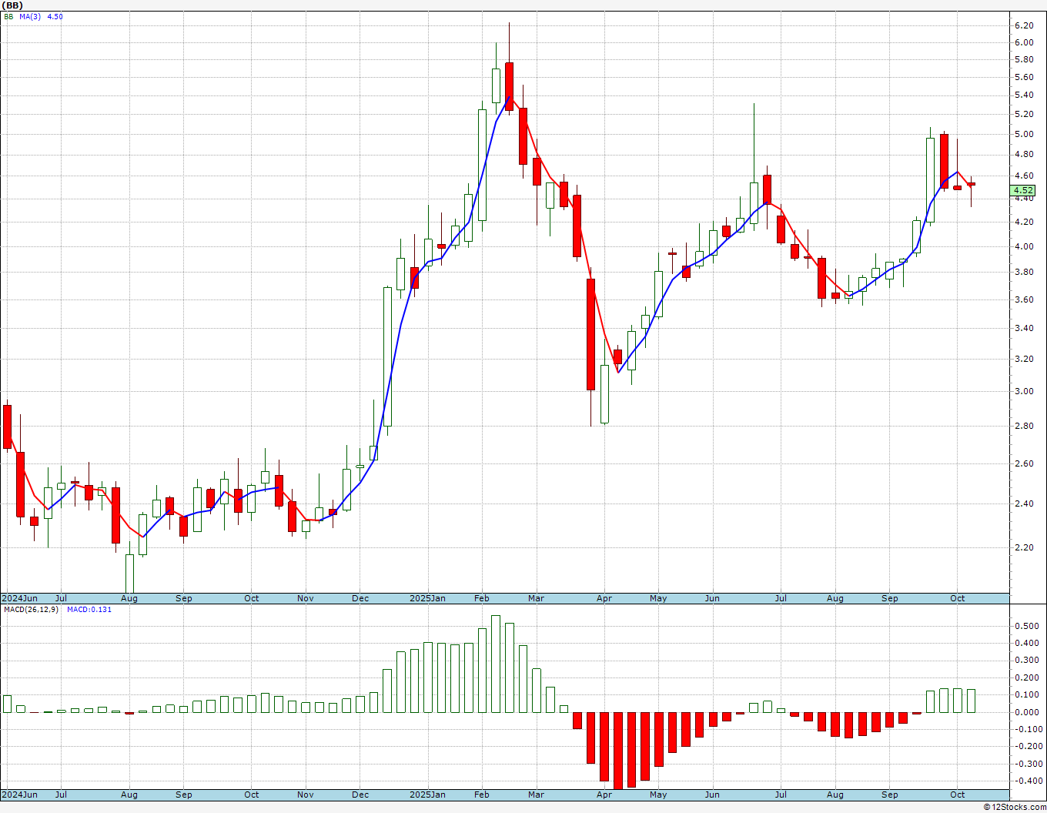Select Oct 2025 on the MACD date axis

pyautogui.click(x=957, y=795)
